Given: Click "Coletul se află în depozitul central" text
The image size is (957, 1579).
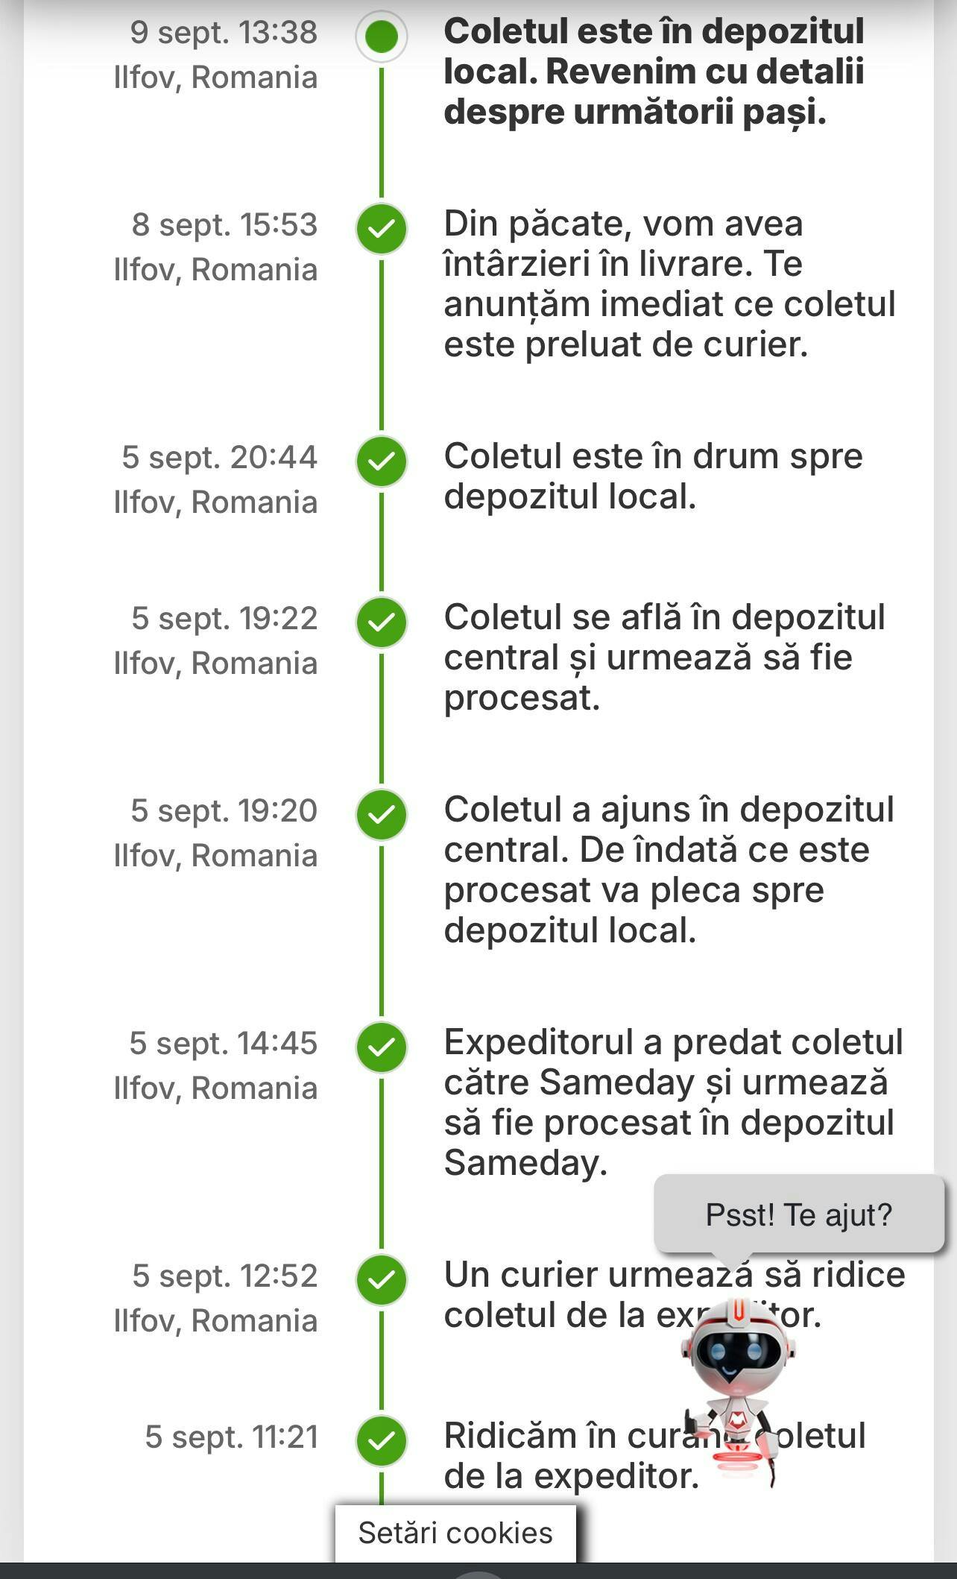Looking at the screenshot, I should (x=663, y=658).
